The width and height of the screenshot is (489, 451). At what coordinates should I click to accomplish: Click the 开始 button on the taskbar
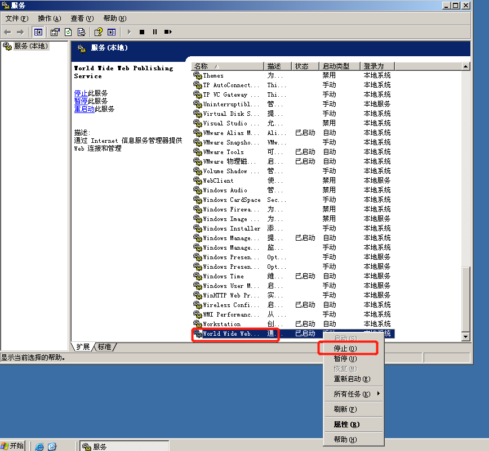click(13, 445)
